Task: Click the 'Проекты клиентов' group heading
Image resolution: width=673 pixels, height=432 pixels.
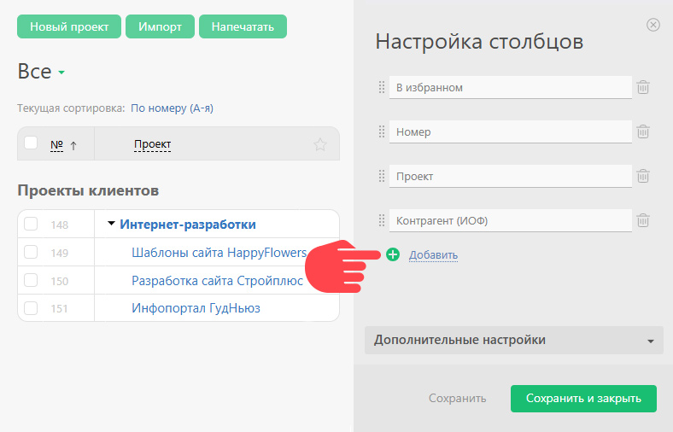Action: pyautogui.click(x=88, y=190)
